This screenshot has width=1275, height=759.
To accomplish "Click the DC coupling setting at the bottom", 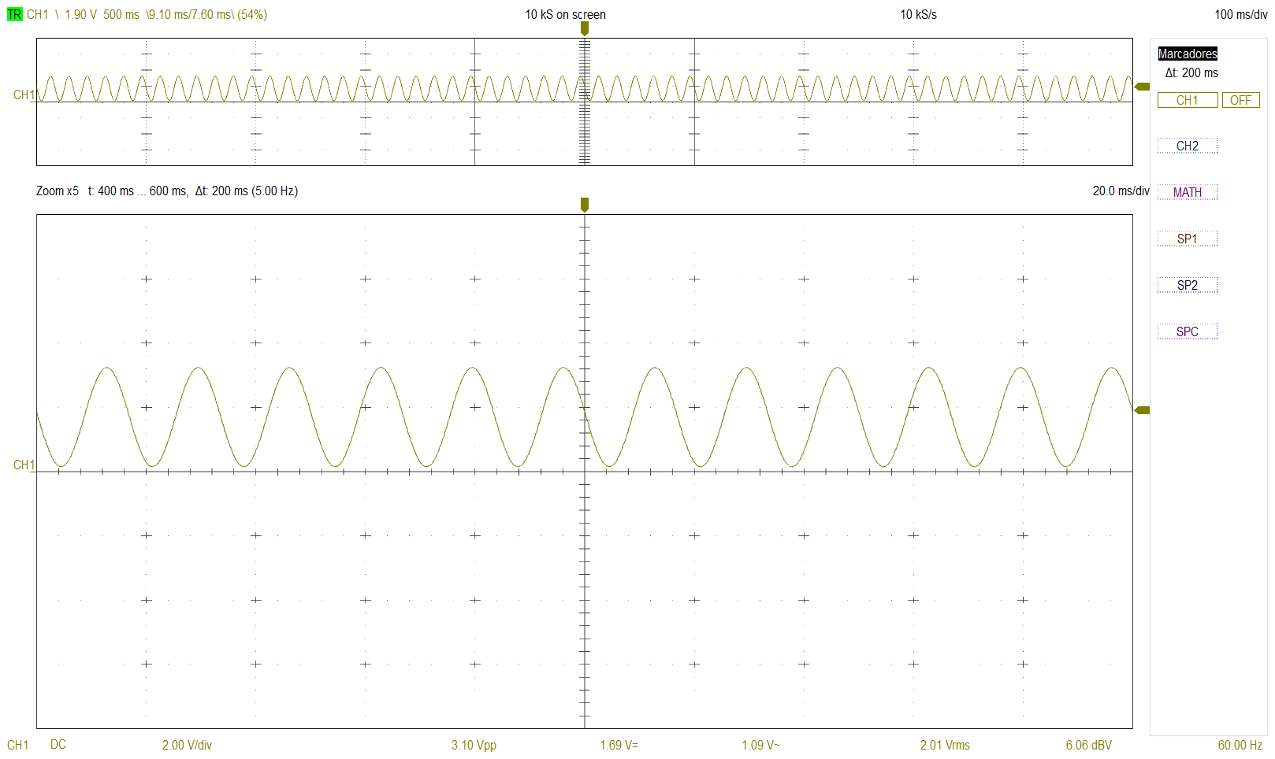I will [58, 745].
